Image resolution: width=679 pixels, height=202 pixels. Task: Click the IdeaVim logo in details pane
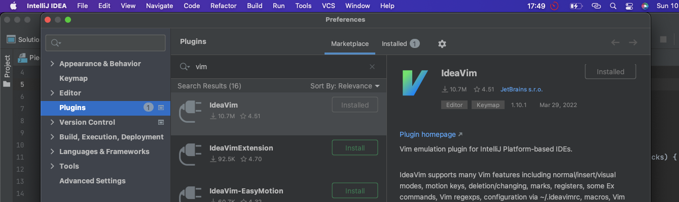tap(414, 83)
